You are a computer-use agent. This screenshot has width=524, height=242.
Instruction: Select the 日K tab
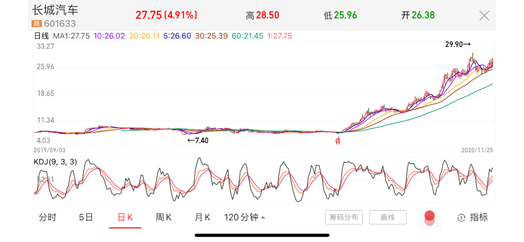[125, 218]
